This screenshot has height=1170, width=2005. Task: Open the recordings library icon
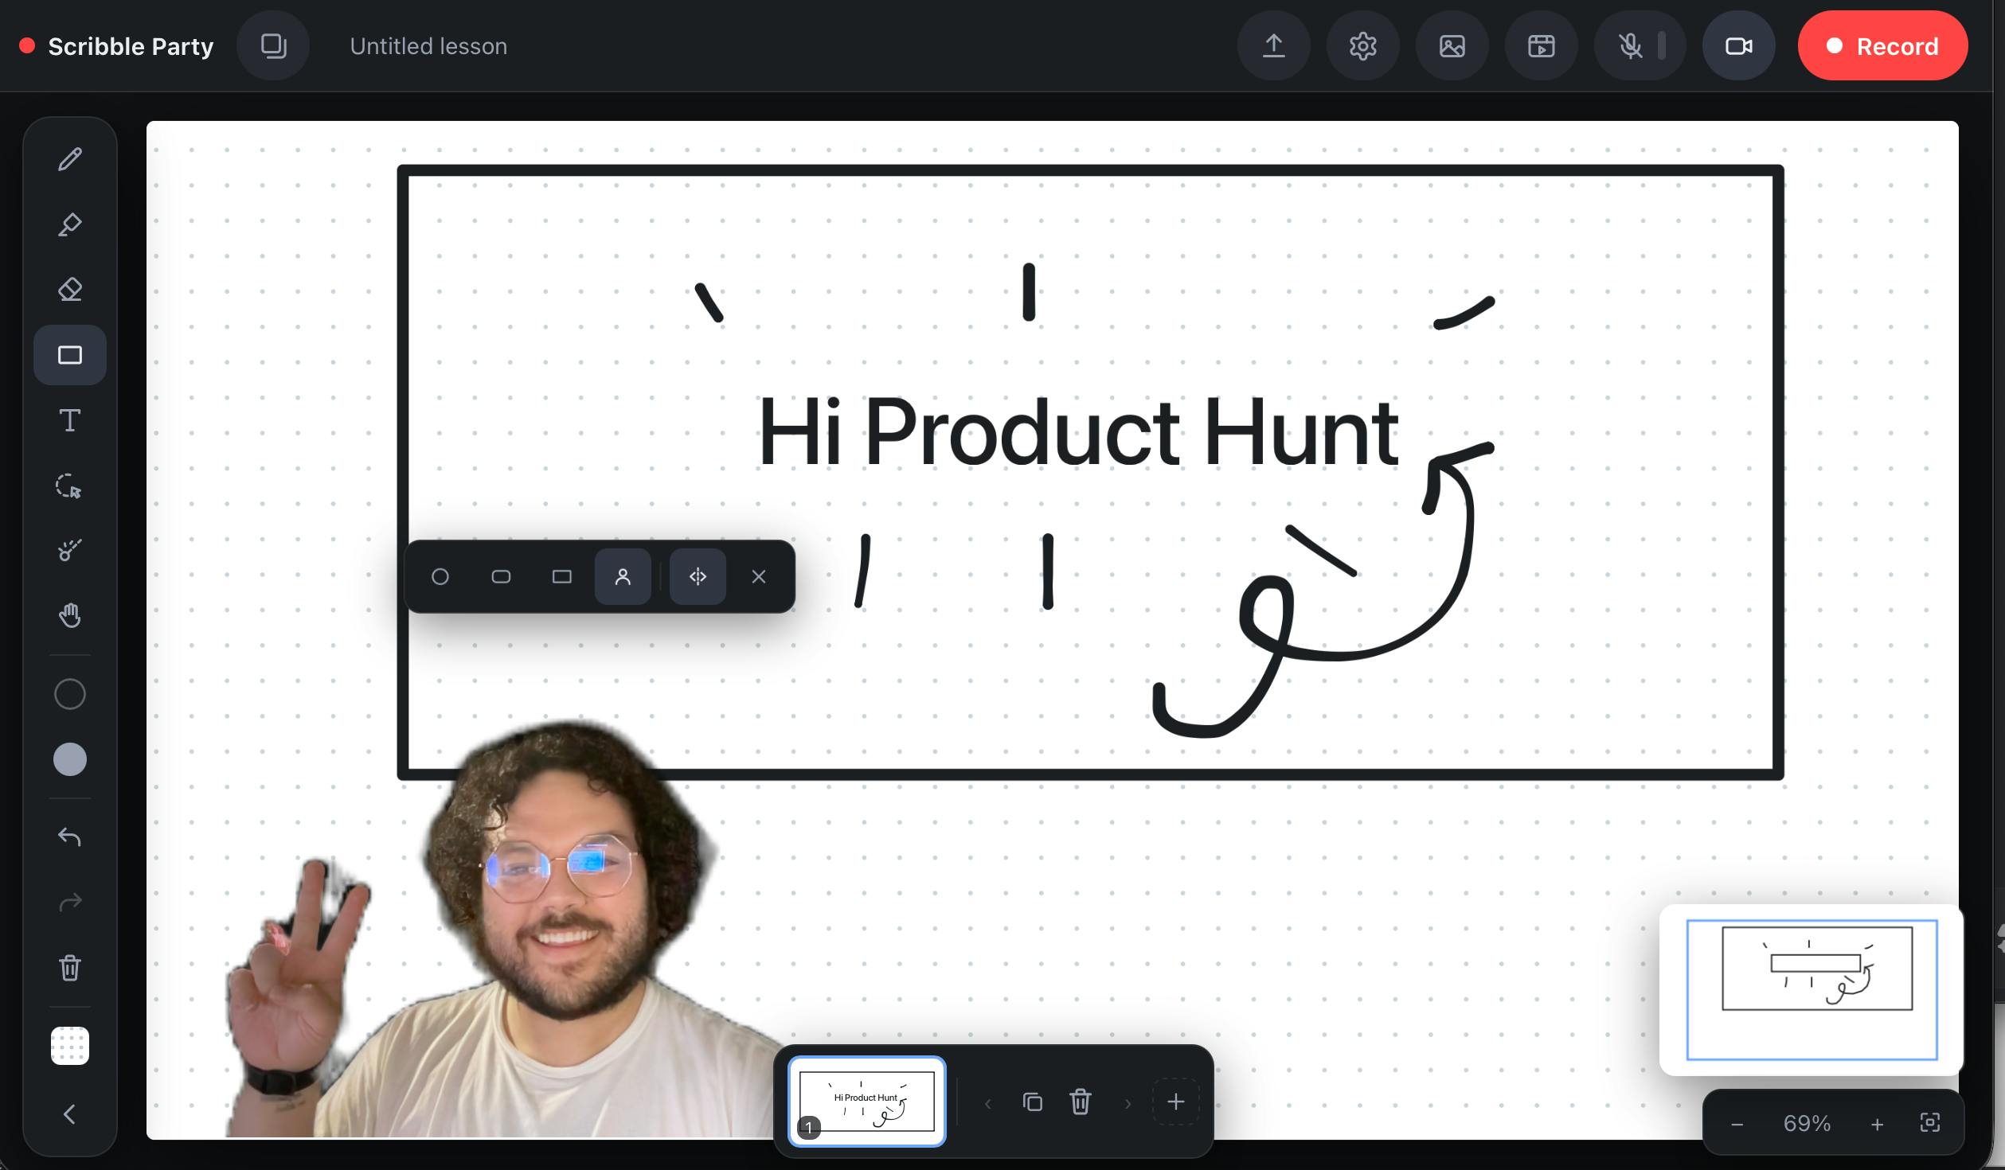coord(1542,46)
